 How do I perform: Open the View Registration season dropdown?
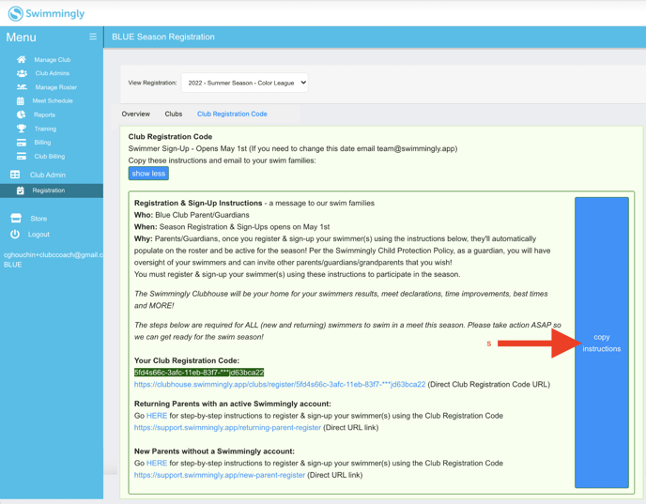[x=245, y=83]
